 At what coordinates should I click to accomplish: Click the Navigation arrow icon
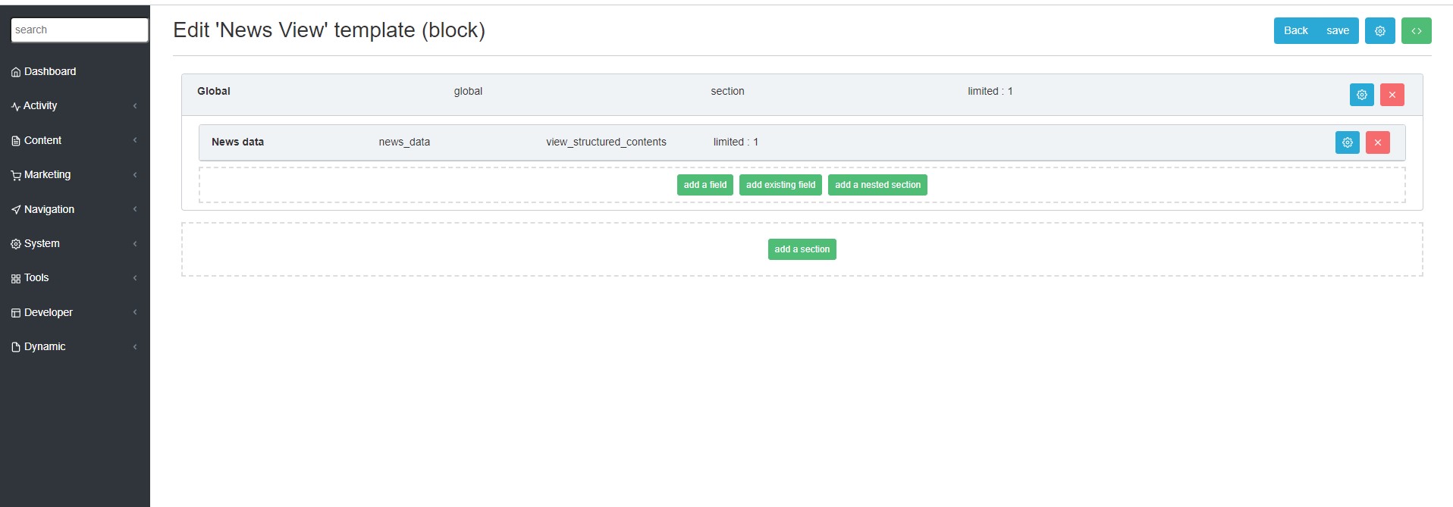click(16, 210)
